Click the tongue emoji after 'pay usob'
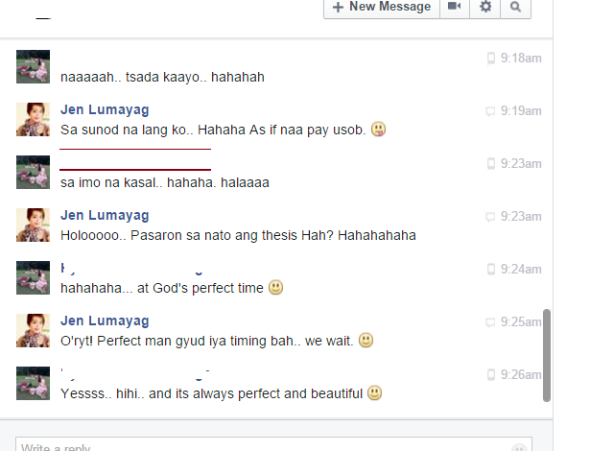This screenshot has height=451, width=590. tap(379, 130)
